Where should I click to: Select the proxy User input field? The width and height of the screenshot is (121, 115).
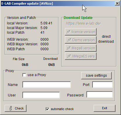[41, 95]
